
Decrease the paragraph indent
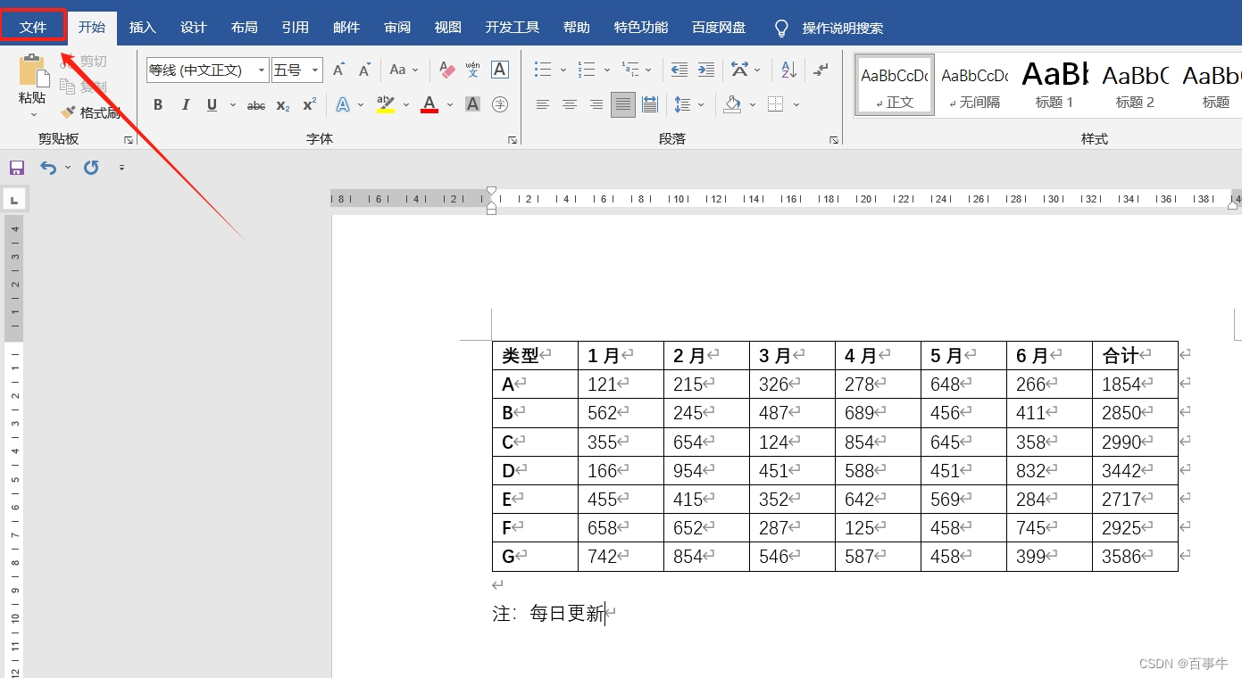click(679, 70)
